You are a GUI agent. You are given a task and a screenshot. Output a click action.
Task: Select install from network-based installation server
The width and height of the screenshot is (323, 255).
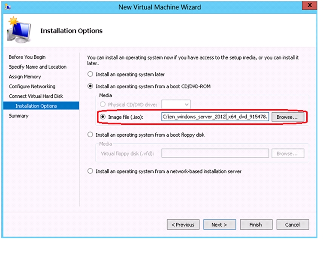coord(90,171)
